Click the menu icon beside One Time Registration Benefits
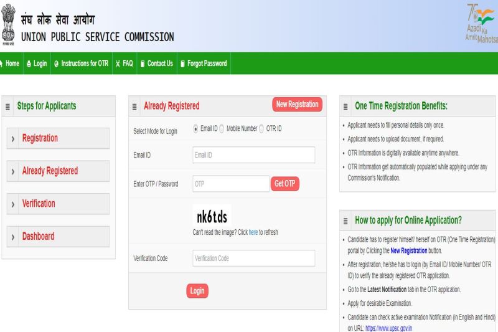 click(x=346, y=107)
